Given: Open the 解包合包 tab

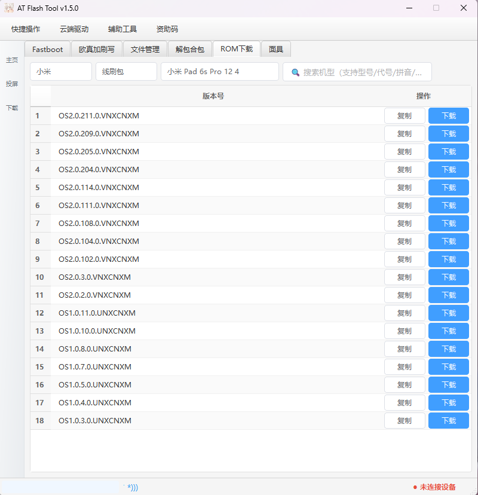Looking at the screenshot, I should click(x=190, y=49).
